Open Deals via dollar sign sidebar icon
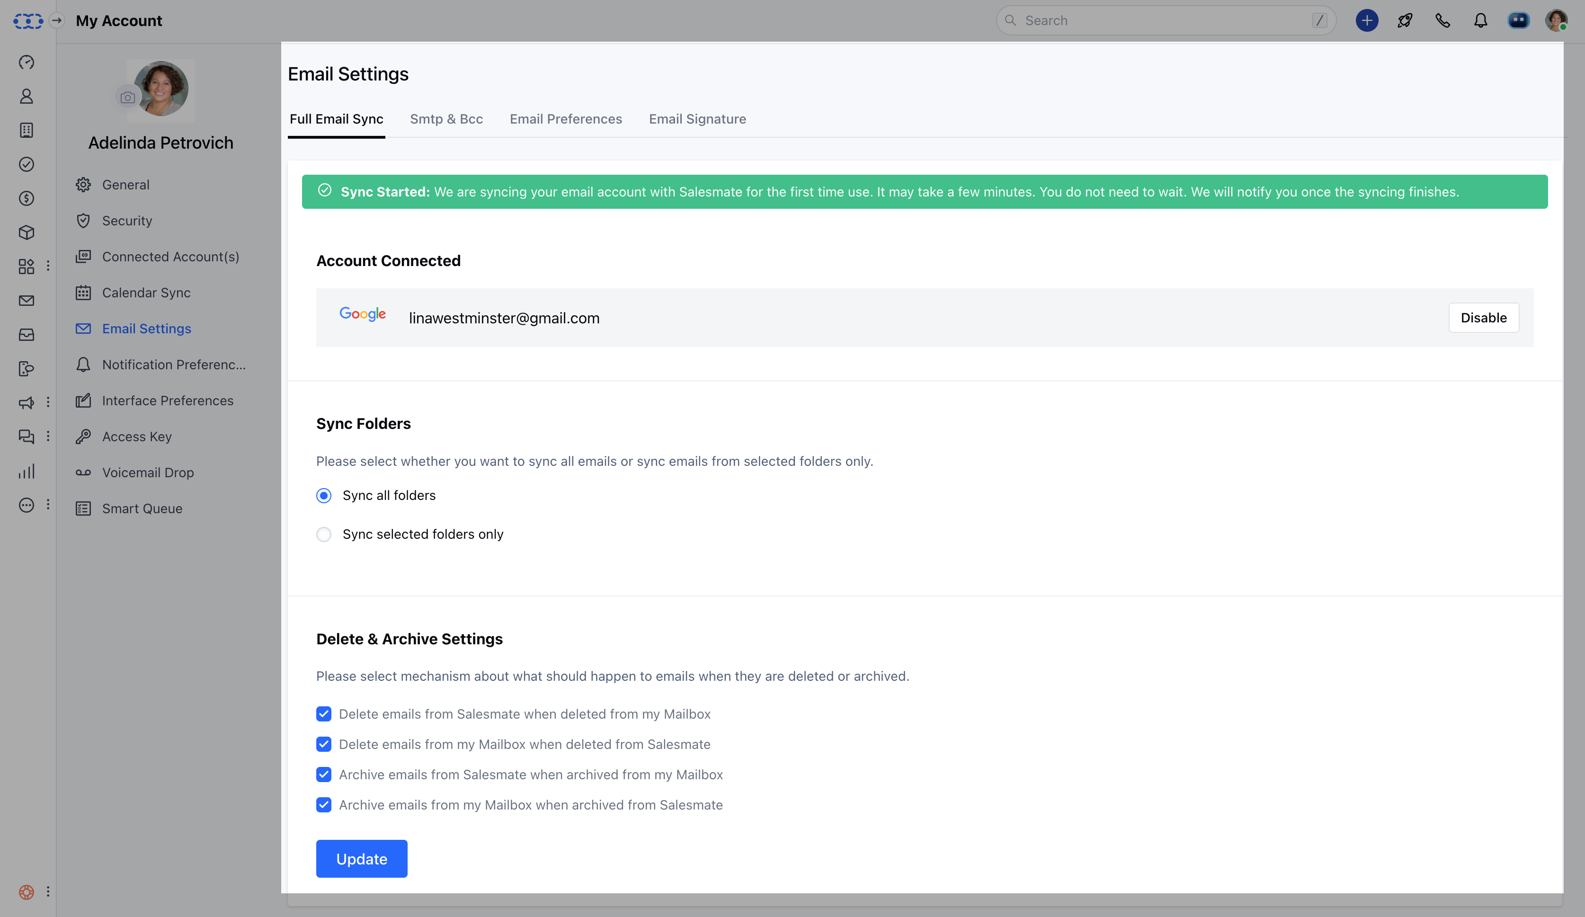This screenshot has width=1585, height=917. click(x=27, y=199)
